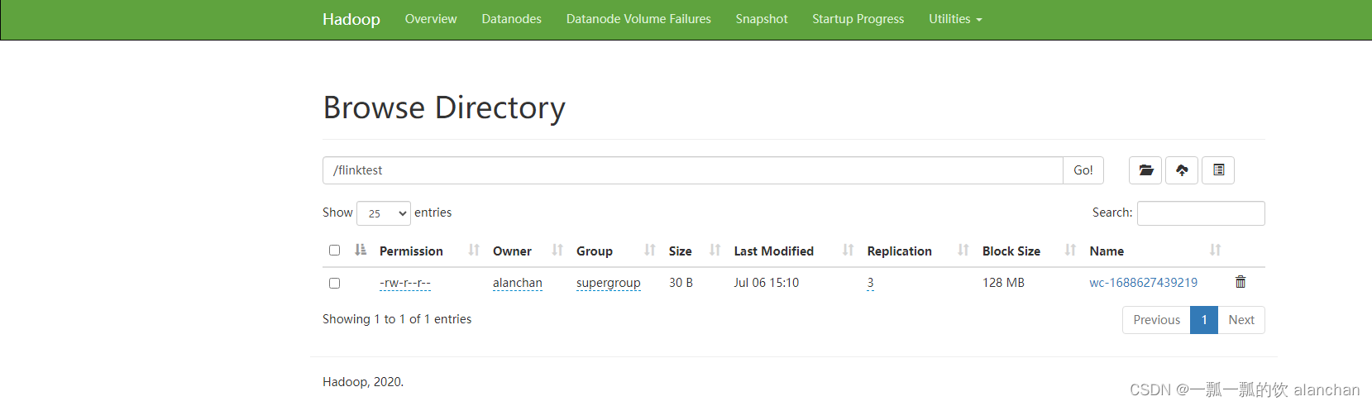
Task: Click the Block Size column header
Action: pyautogui.click(x=1011, y=251)
